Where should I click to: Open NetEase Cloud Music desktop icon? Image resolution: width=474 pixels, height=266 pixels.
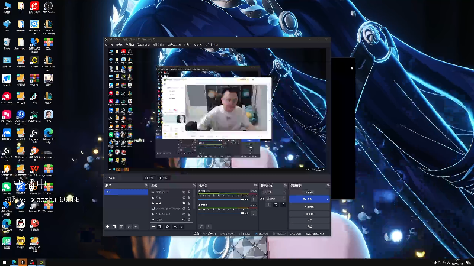coord(34,7)
